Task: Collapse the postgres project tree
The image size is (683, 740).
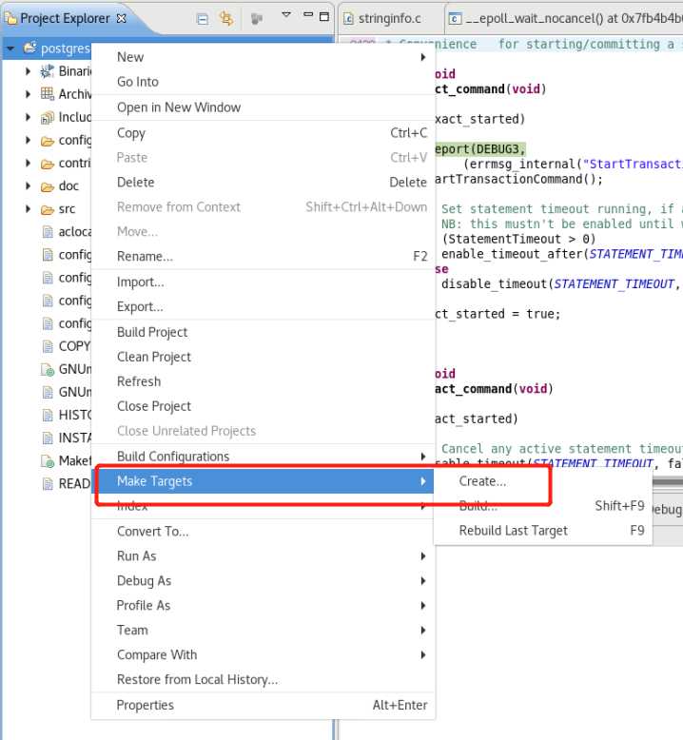Action: 10,49
